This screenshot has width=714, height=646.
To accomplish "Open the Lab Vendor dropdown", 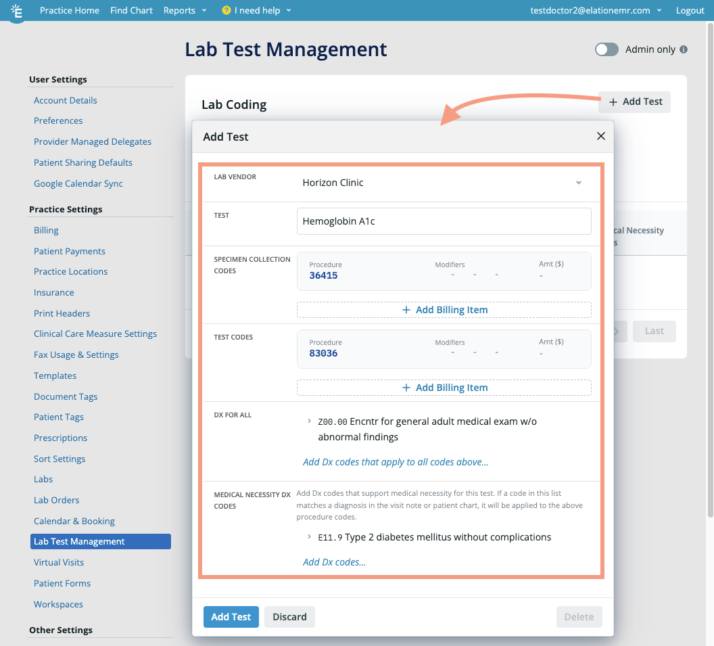I will pyautogui.click(x=444, y=183).
